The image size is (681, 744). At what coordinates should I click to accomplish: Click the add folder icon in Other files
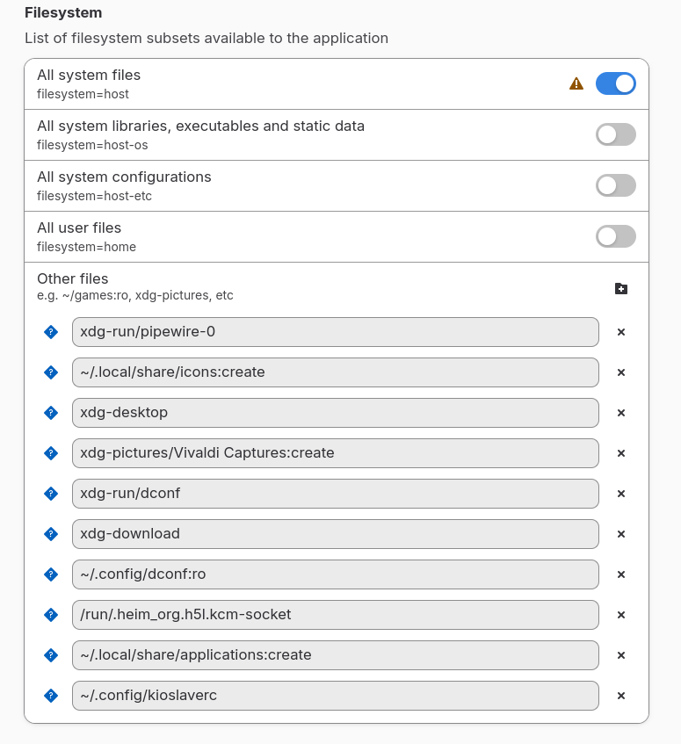pos(621,288)
